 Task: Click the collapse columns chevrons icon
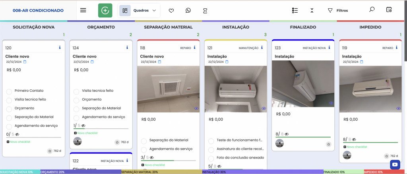[x=312, y=10]
